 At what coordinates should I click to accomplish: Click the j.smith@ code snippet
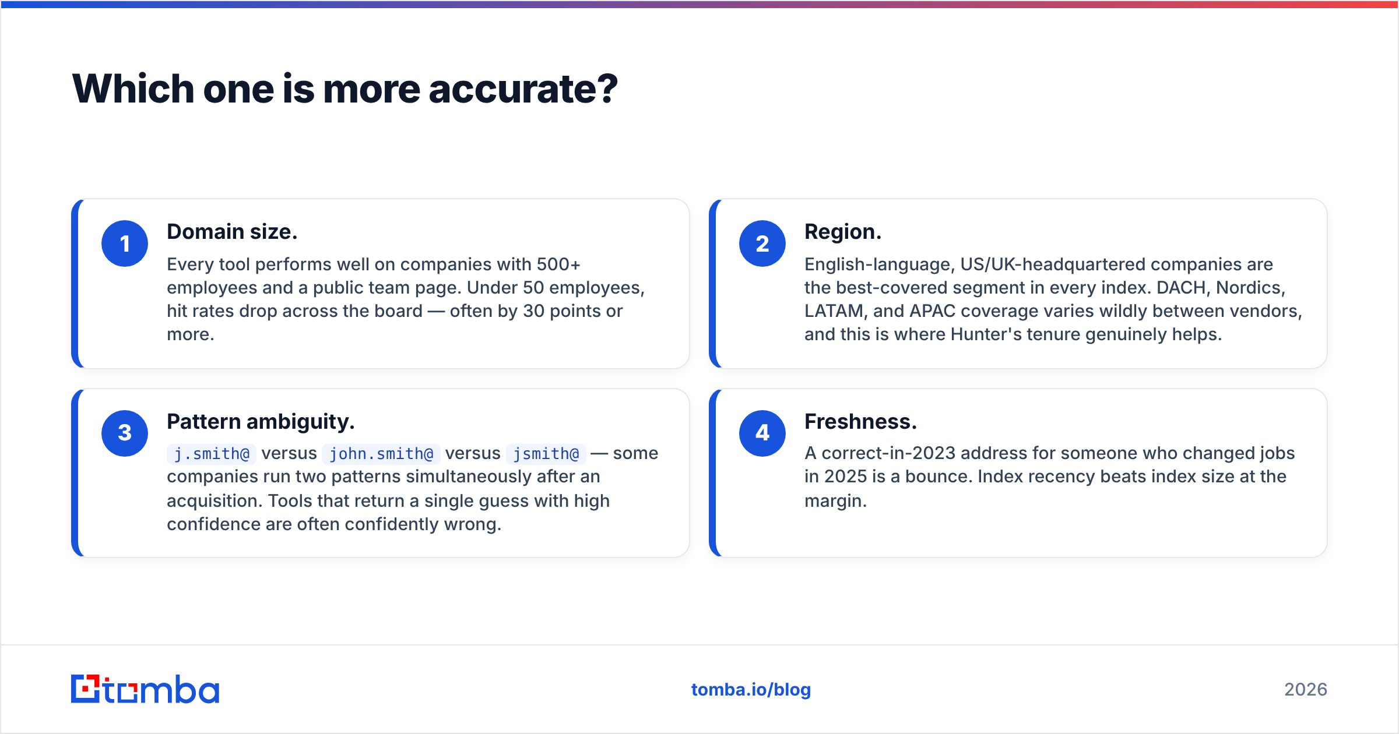pyautogui.click(x=212, y=454)
